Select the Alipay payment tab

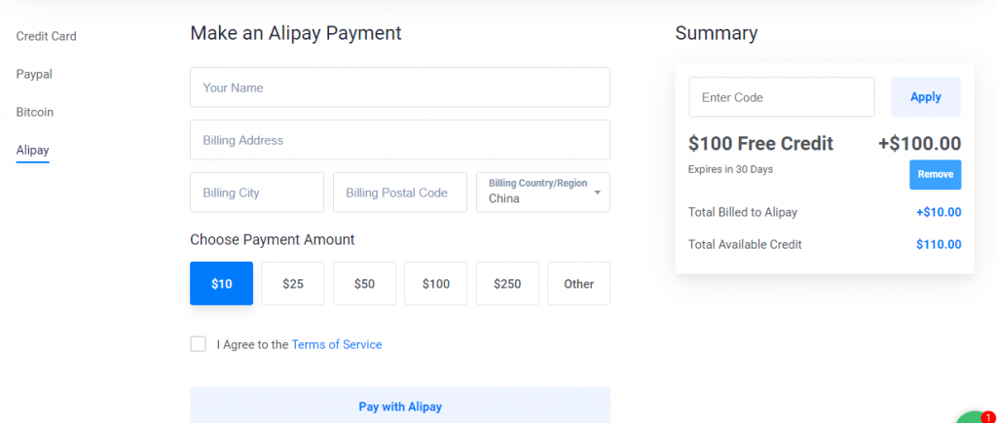point(32,150)
